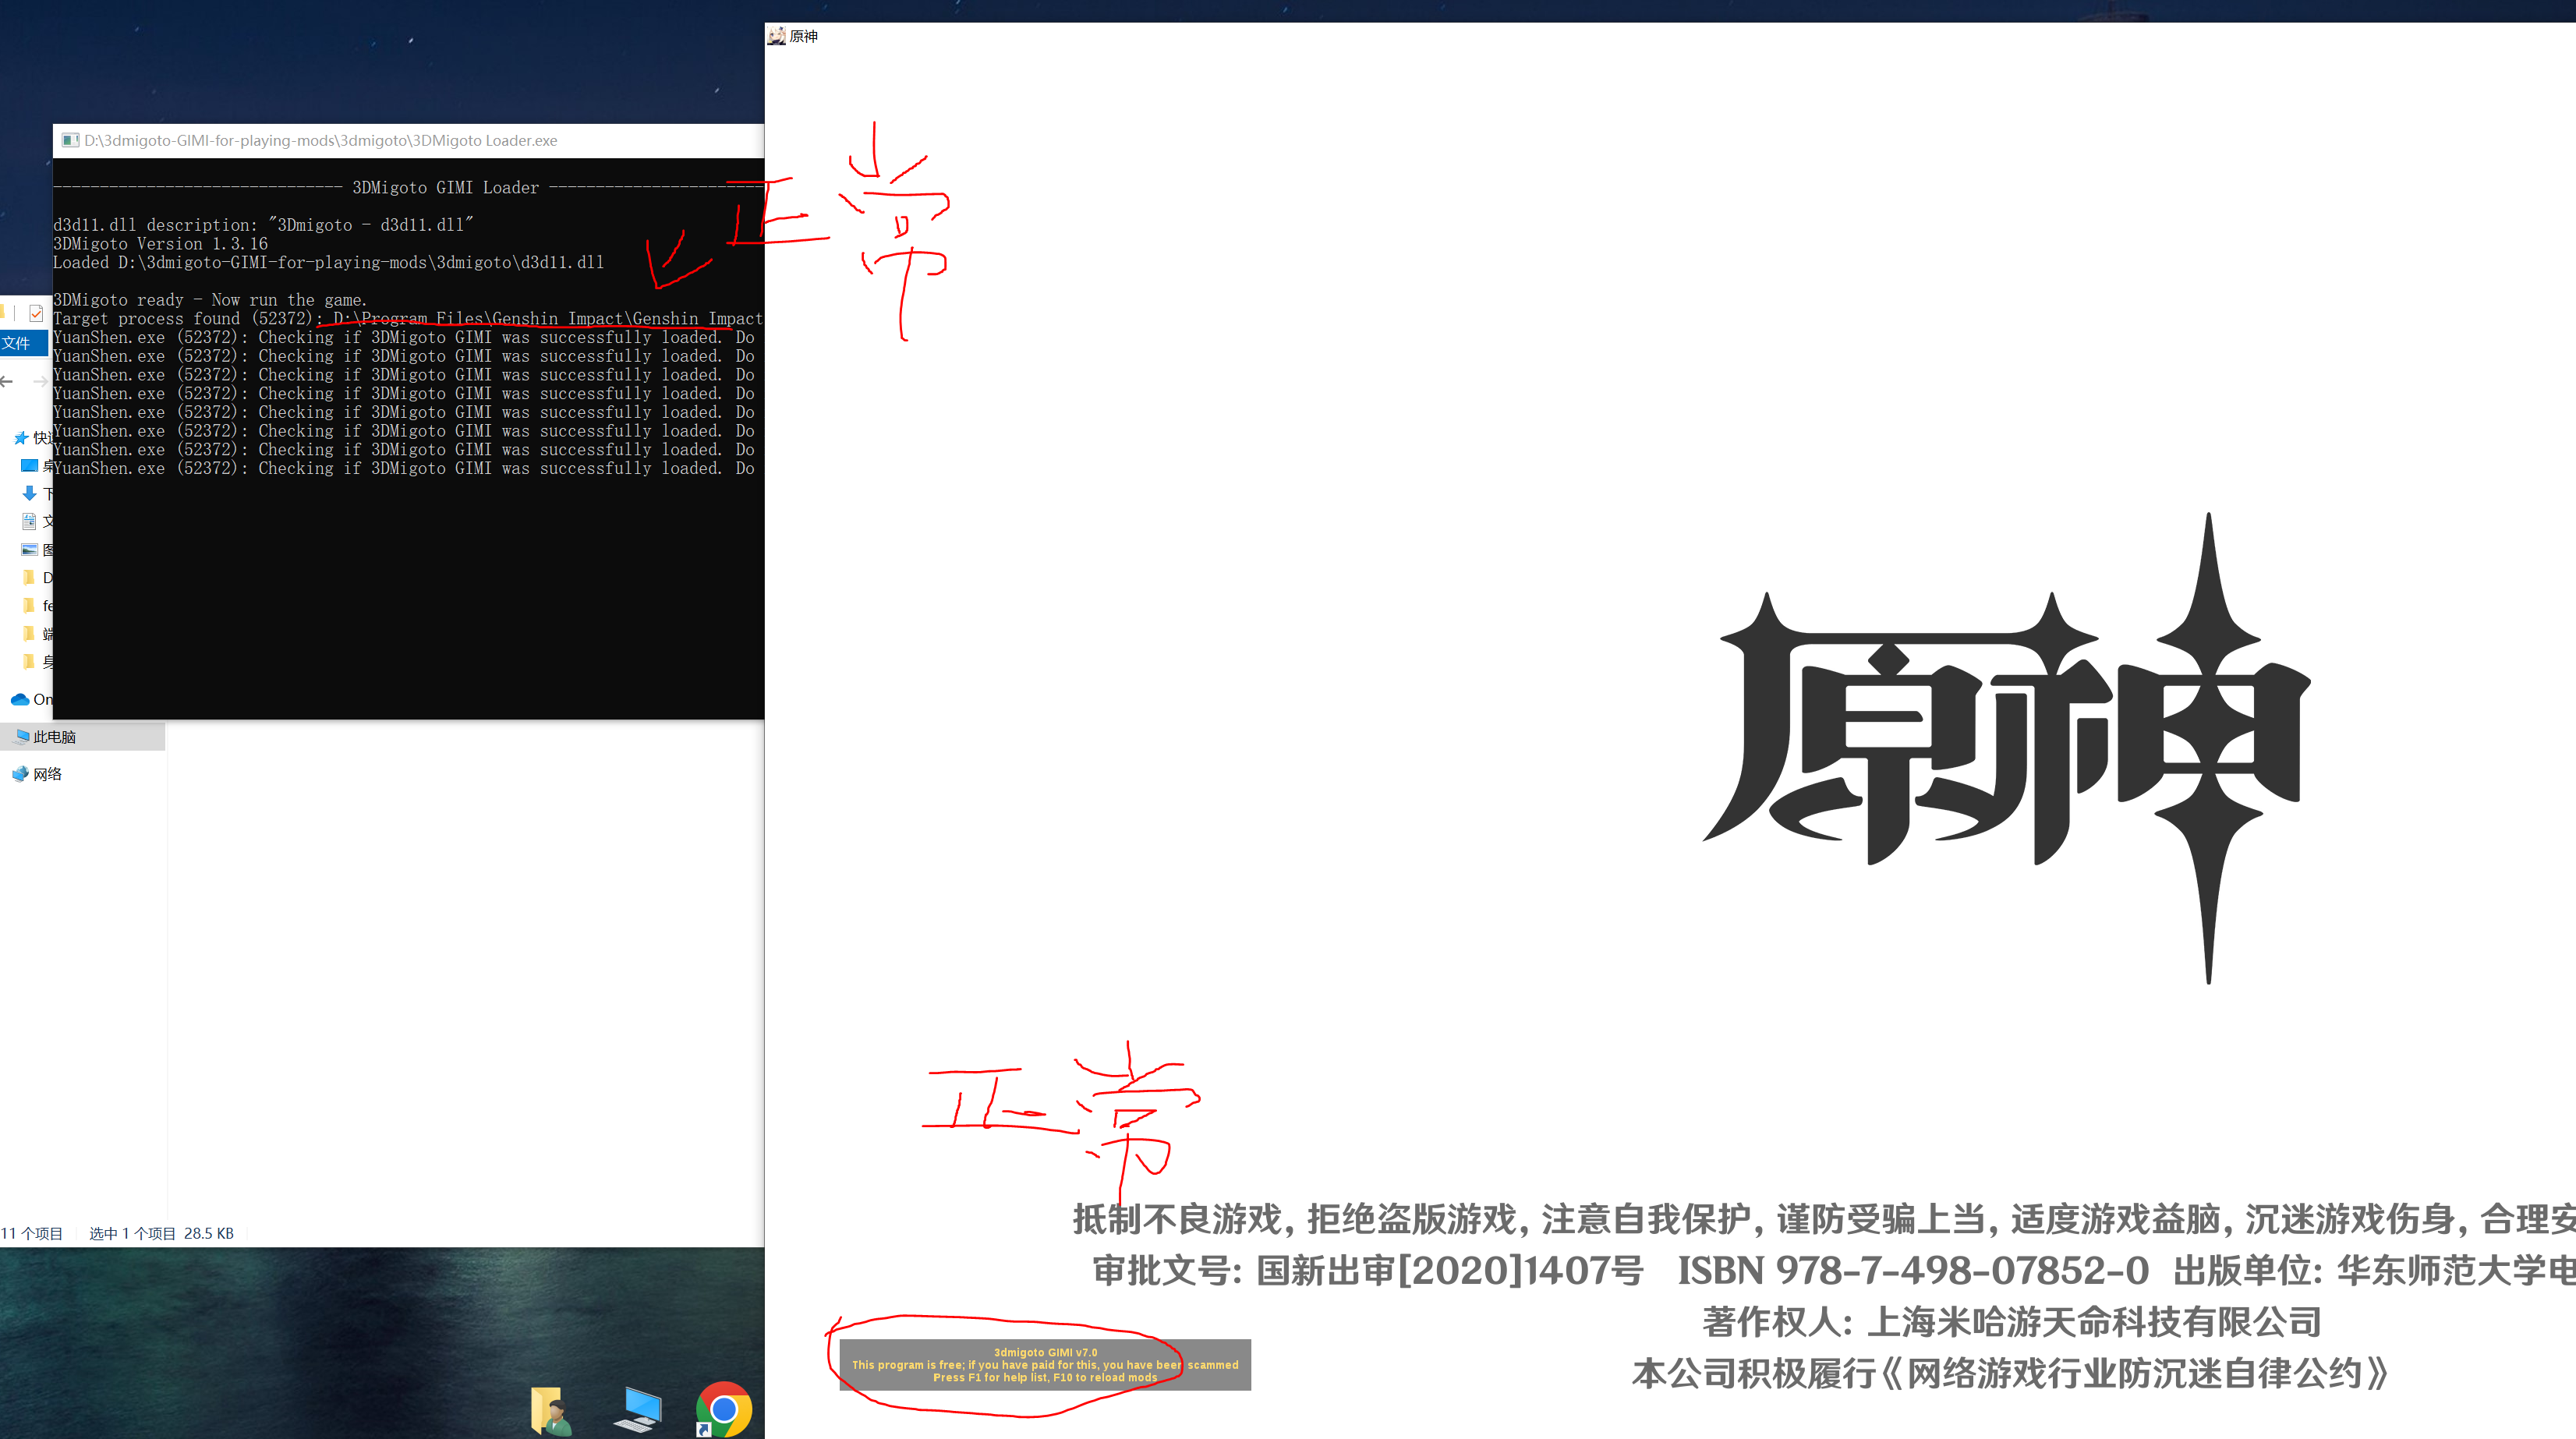Open the folder starting with 身 in sidebar
Image resolution: width=2576 pixels, height=1439 pixels.
point(37,661)
